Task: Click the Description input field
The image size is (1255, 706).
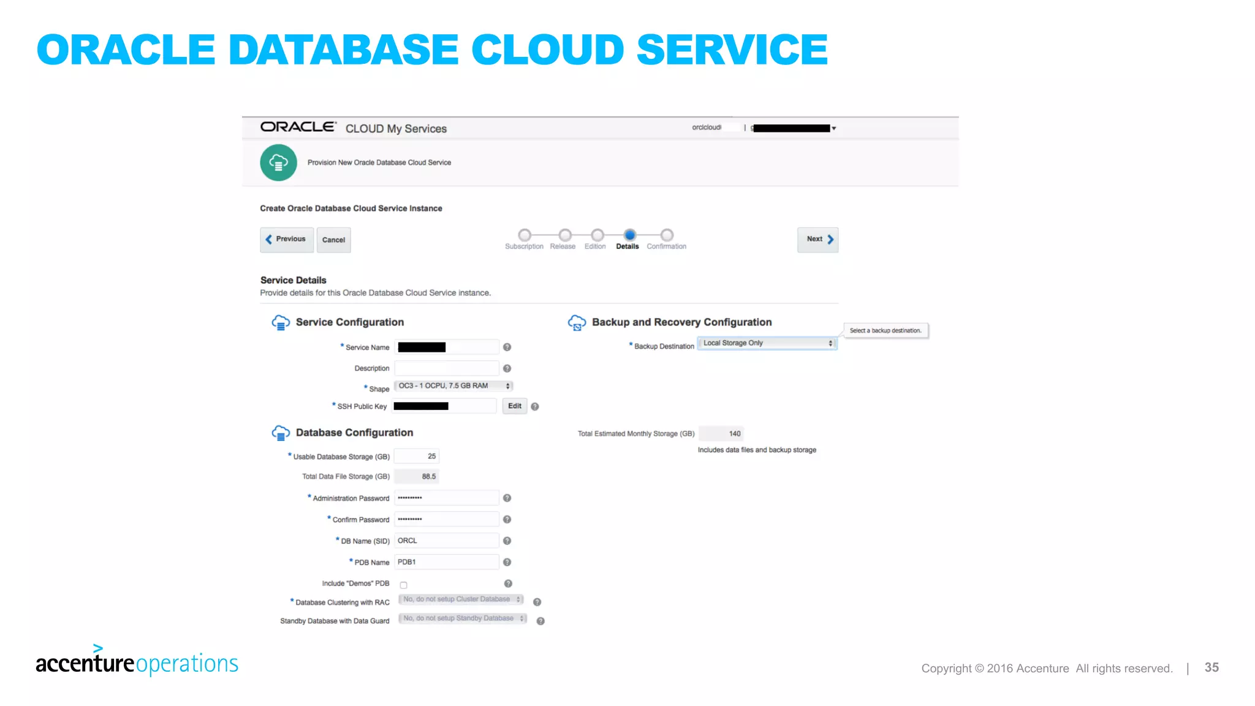Action: coord(447,368)
